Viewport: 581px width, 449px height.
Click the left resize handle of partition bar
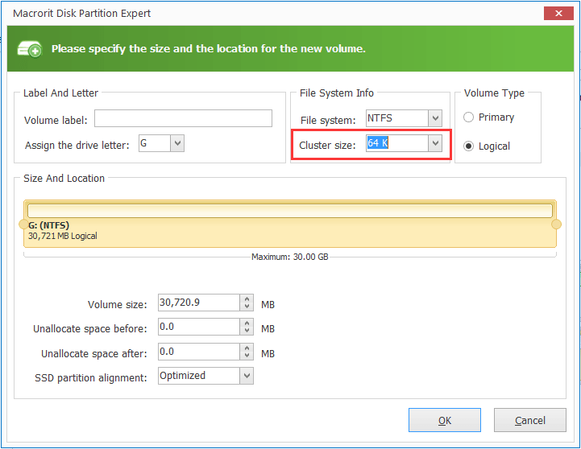[23, 224]
